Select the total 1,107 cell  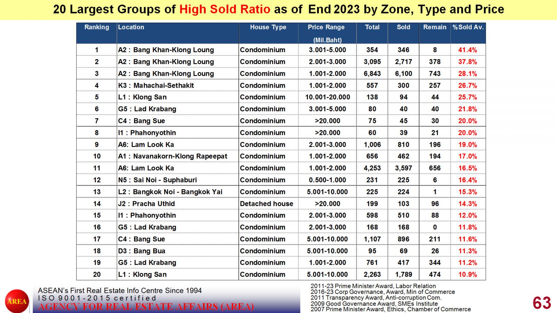click(372, 239)
